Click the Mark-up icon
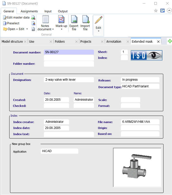Screen dimensions: 172x195 click(x=61, y=19)
